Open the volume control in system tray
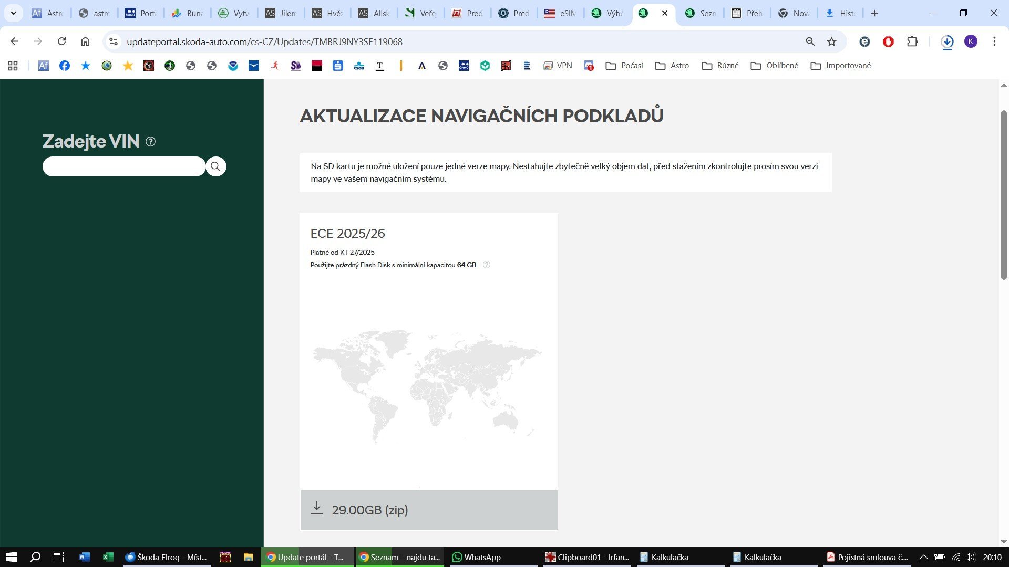The width and height of the screenshot is (1009, 567). pyautogui.click(x=970, y=557)
